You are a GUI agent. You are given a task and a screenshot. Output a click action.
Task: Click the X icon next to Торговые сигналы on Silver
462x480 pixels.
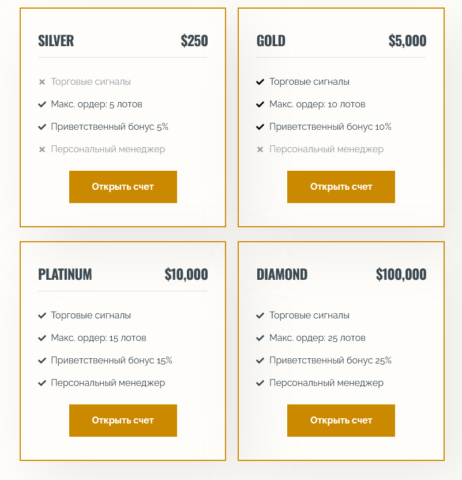[x=41, y=82]
